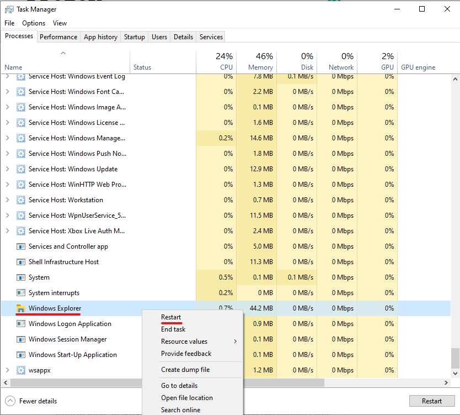Choose Open file location in context menu
This screenshot has height=415, width=460.
click(x=192, y=398)
